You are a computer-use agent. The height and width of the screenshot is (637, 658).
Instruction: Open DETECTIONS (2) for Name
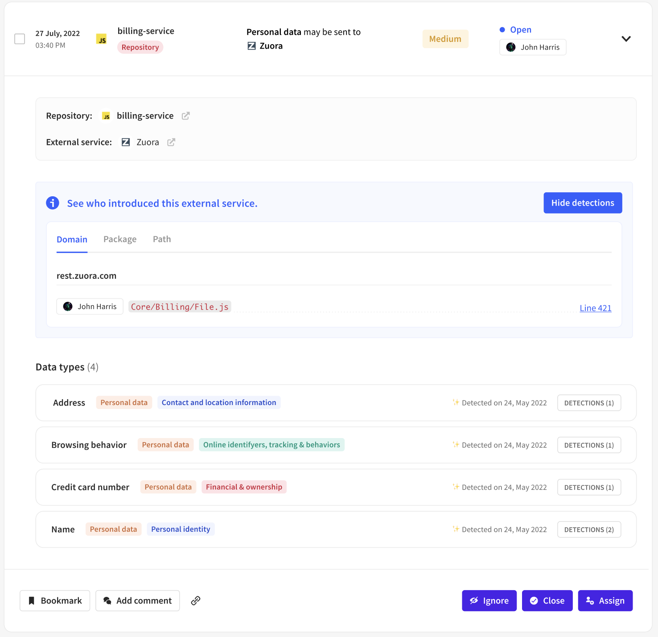click(589, 529)
